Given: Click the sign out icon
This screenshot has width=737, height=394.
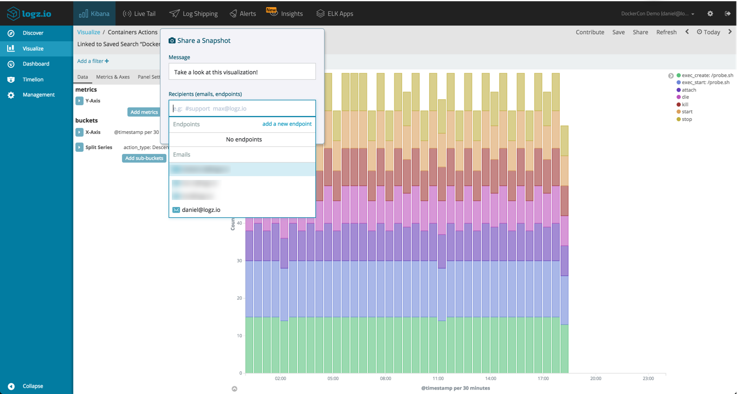Looking at the screenshot, I should click(x=728, y=14).
